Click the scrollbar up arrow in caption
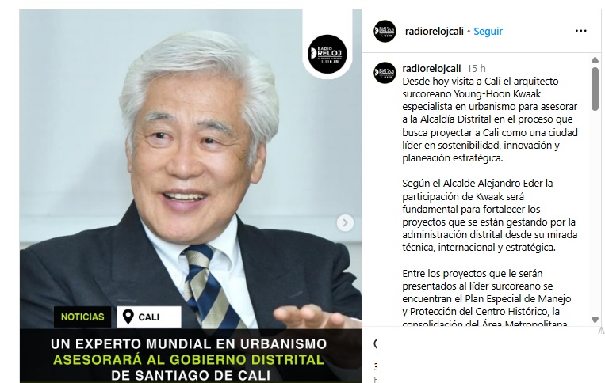The width and height of the screenshot is (605, 383). click(595, 59)
